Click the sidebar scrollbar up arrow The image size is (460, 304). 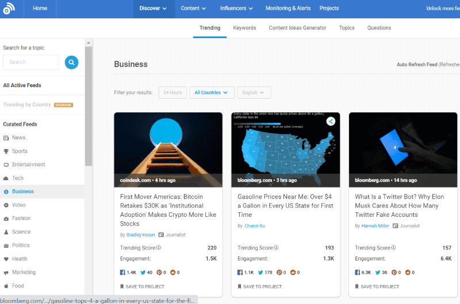89,42
